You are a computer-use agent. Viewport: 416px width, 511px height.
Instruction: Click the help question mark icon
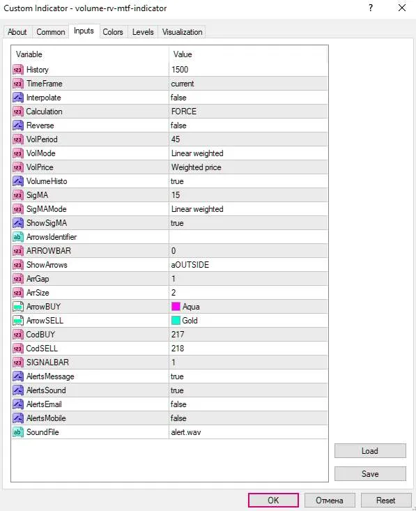[371, 8]
